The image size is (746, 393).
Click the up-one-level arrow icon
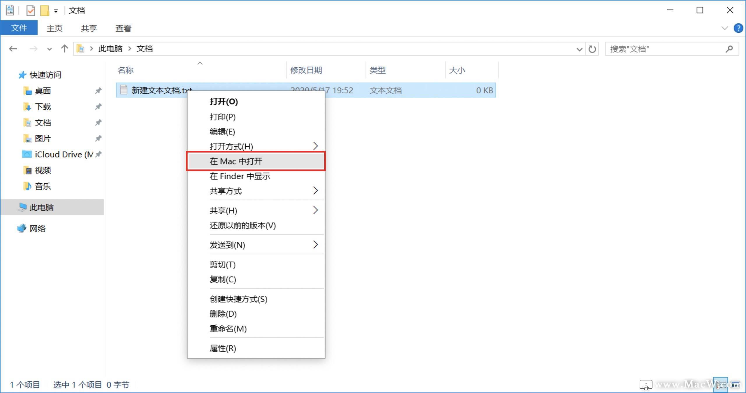tap(64, 49)
